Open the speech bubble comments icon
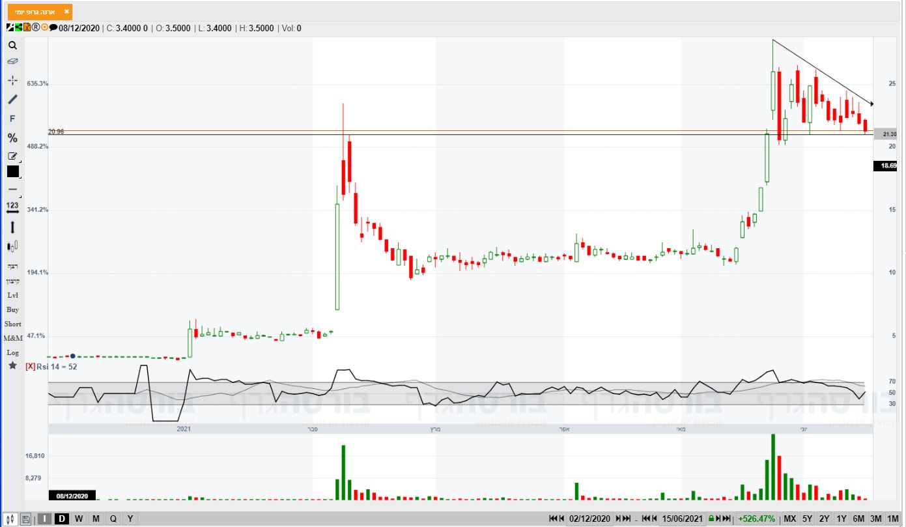 click(53, 27)
